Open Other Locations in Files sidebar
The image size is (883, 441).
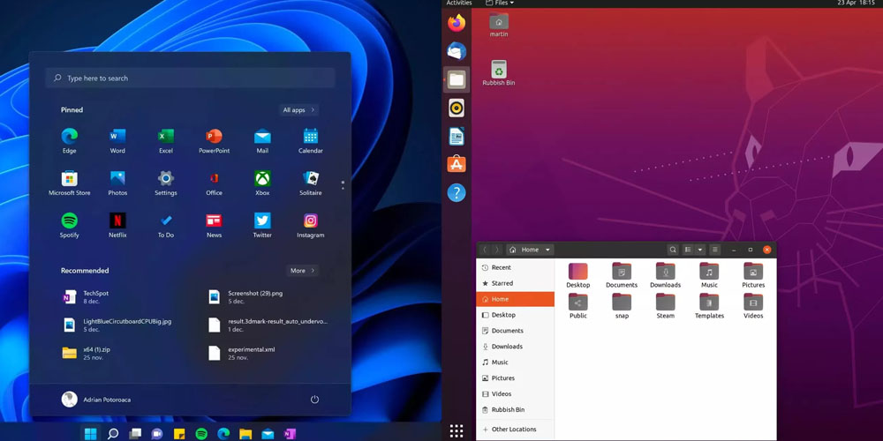click(516, 430)
